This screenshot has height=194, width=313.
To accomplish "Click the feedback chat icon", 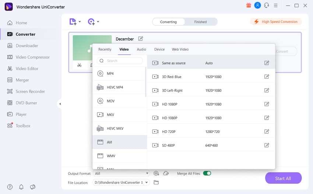I will 33,187.
